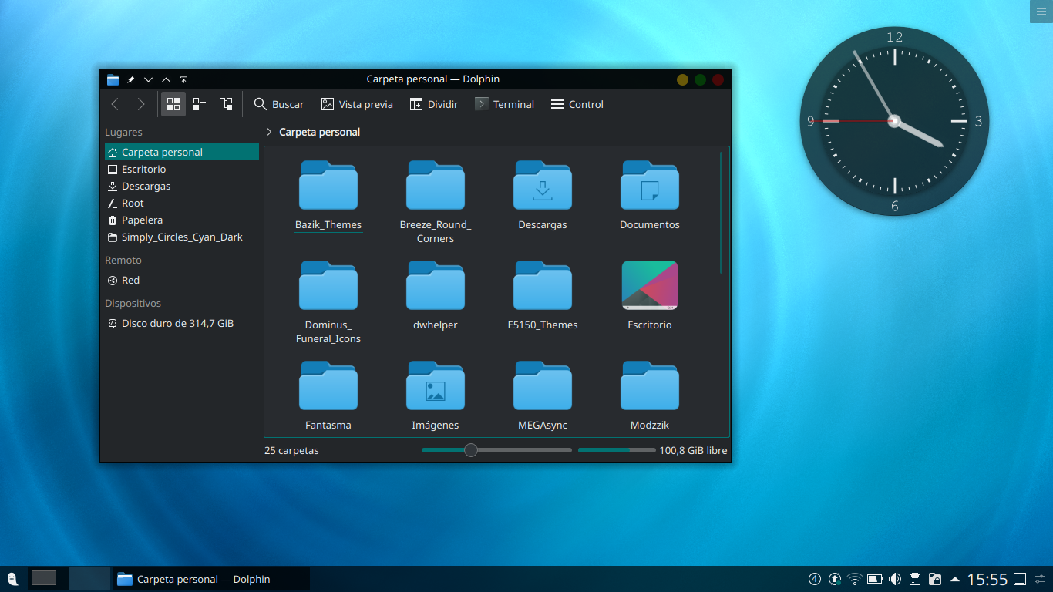Switch to first virtual desktop pager
The image size is (1053, 592).
(48, 579)
